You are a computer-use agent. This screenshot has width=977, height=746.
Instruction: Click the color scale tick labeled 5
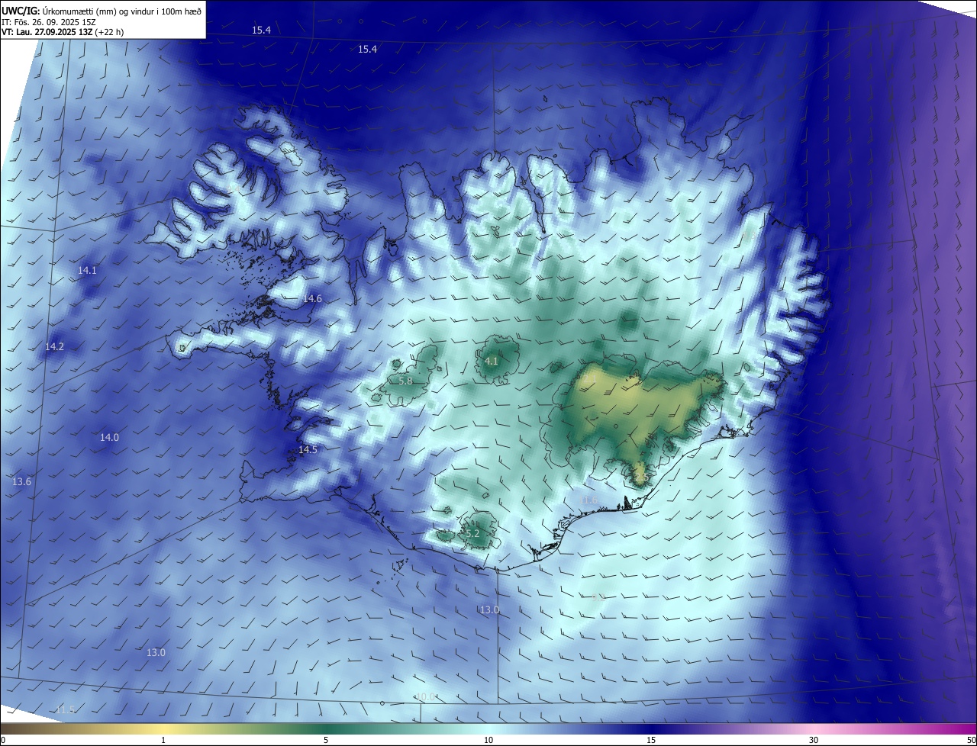pyautogui.click(x=326, y=740)
